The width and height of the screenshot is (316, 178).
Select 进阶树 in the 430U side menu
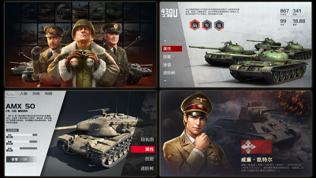(169, 73)
